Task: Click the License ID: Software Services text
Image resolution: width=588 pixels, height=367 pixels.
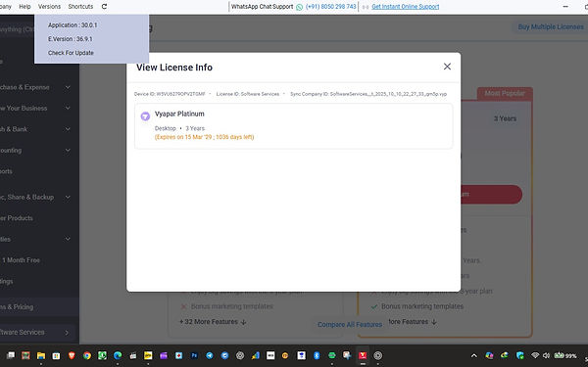Action: 248,94
